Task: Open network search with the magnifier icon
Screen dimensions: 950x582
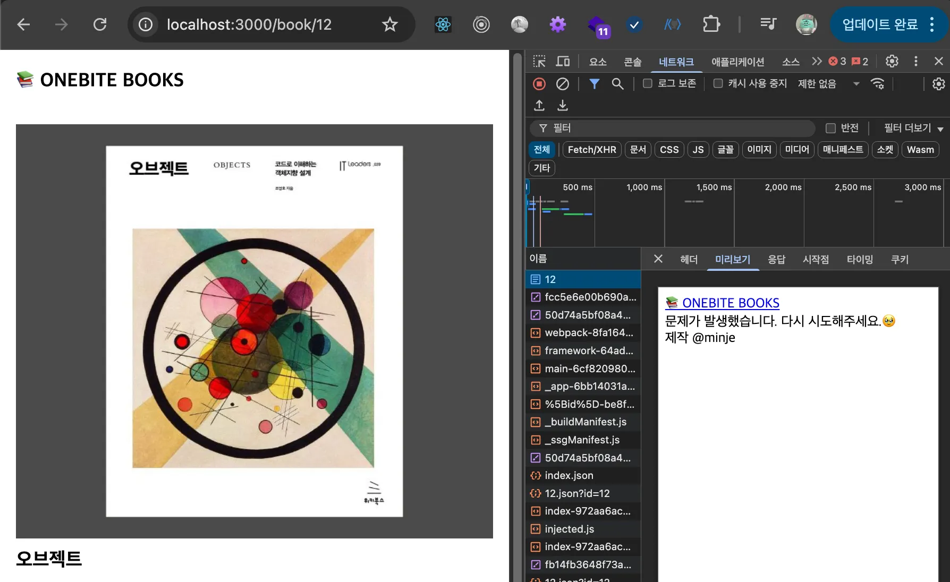Action: click(x=617, y=84)
